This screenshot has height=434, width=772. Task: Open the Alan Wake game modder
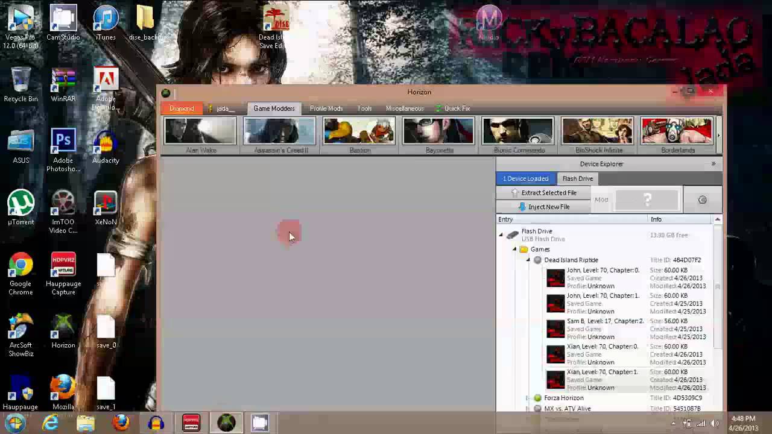[x=200, y=136]
